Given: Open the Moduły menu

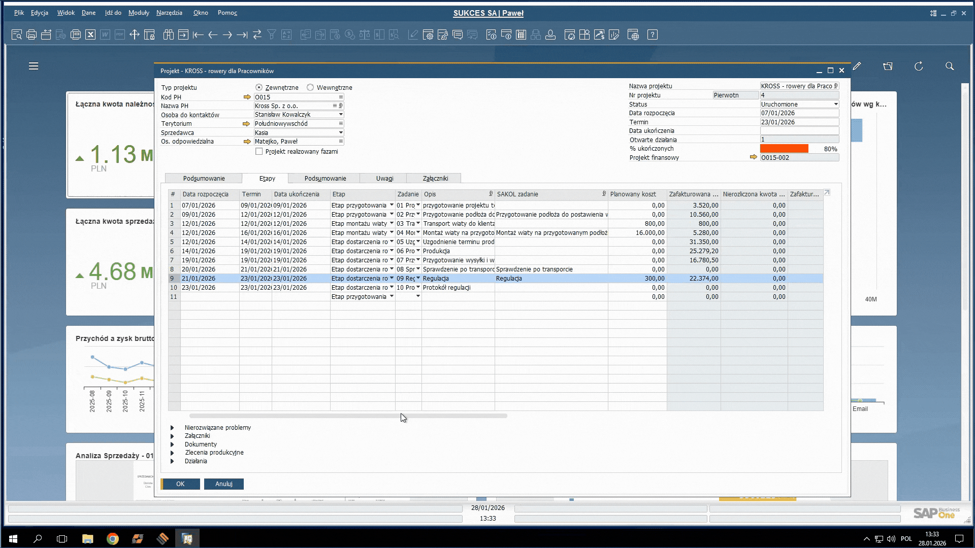Looking at the screenshot, I should tap(138, 13).
